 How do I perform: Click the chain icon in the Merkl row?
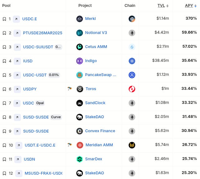(132, 19)
